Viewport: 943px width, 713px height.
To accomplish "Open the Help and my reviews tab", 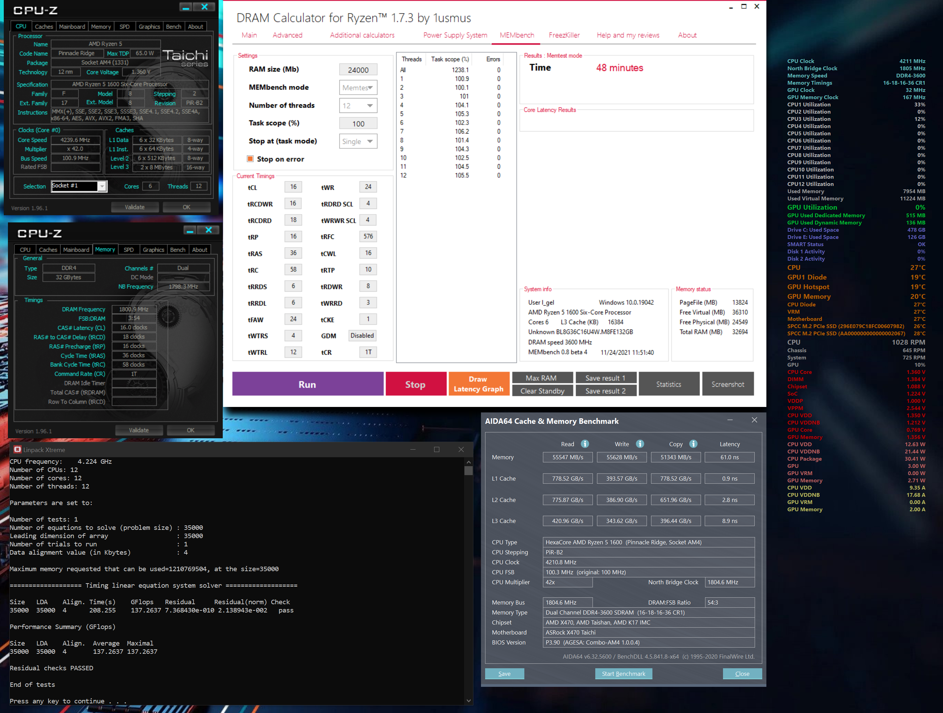I will (628, 35).
